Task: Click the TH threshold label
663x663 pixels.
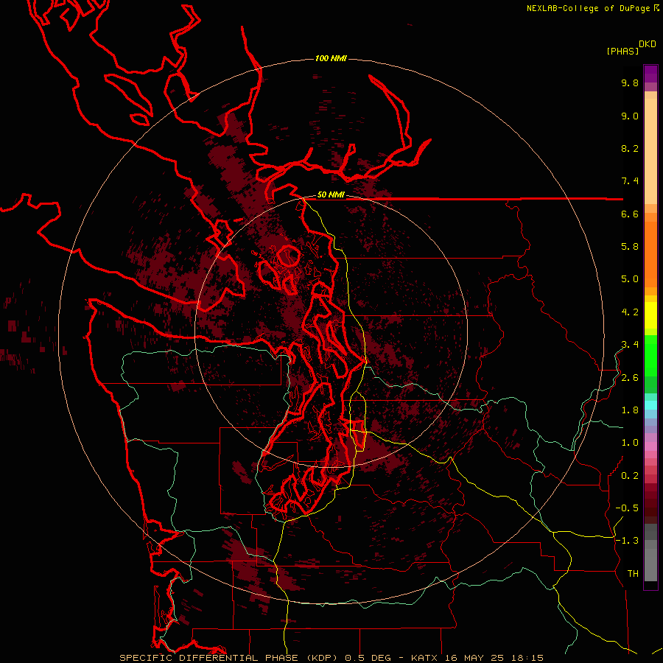Action: pyautogui.click(x=633, y=574)
